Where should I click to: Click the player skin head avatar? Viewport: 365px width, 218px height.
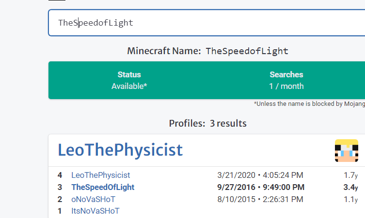pos(346,150)
